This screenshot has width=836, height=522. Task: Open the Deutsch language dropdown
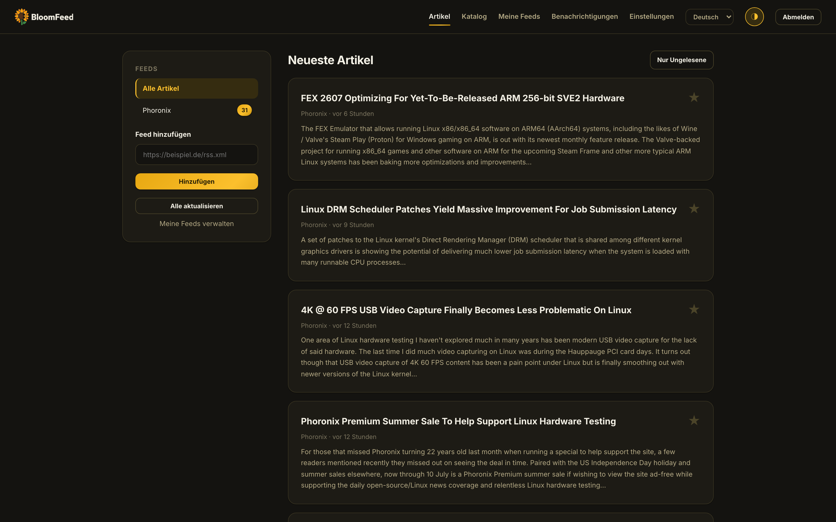709,17
